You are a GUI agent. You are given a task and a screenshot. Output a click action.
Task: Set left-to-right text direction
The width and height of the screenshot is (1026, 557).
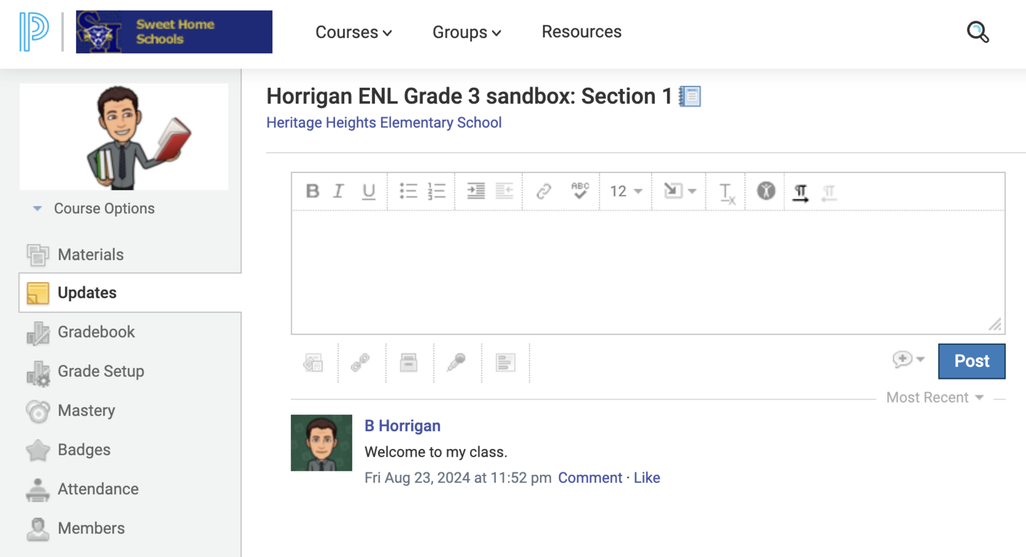coord(801,192)
